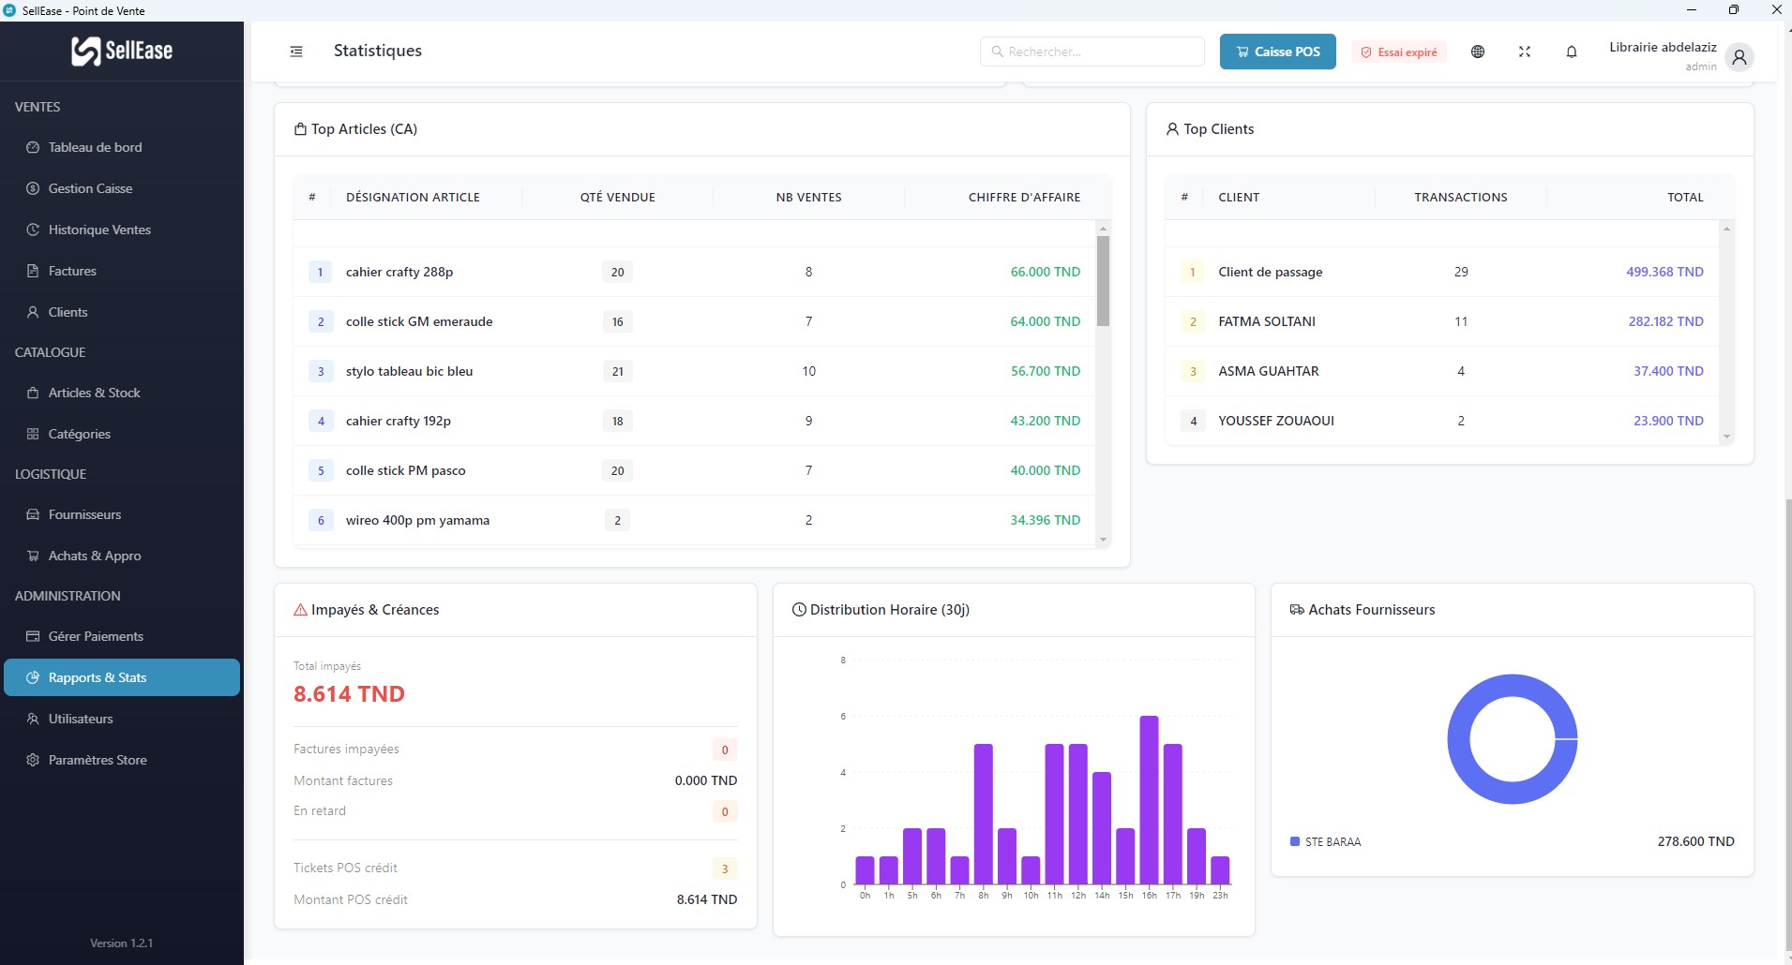Viewport: 1792px width, 965px height.
Task: Click the 16h bar in hourly chart
Action: point(1149,800)
